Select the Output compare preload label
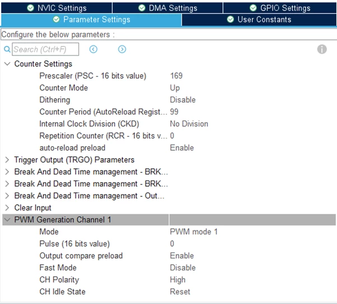The height and width of the screenshot is (304, 337). tap(81, 256)
